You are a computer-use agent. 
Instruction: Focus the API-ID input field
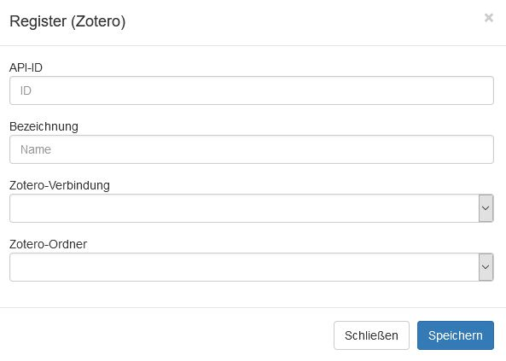[x=252, y=90]
